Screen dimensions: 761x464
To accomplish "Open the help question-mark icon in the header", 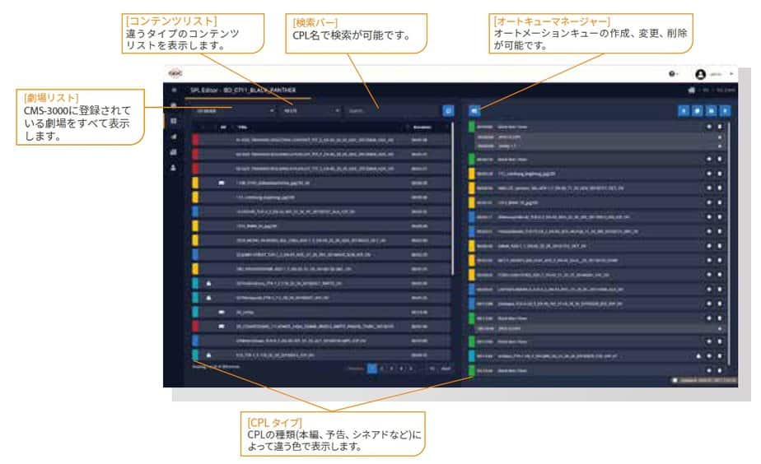I will (672, 74).
